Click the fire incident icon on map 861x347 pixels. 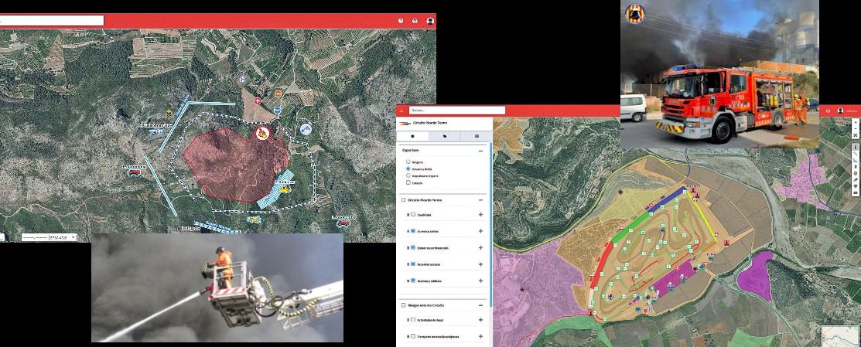(262, 134)
